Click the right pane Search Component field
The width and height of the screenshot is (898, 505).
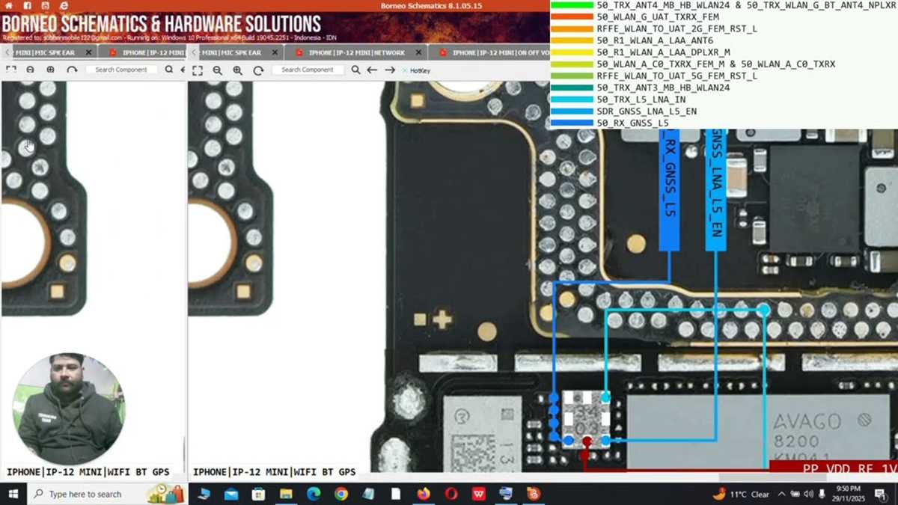pyautogui.click(x=308, y=70)
